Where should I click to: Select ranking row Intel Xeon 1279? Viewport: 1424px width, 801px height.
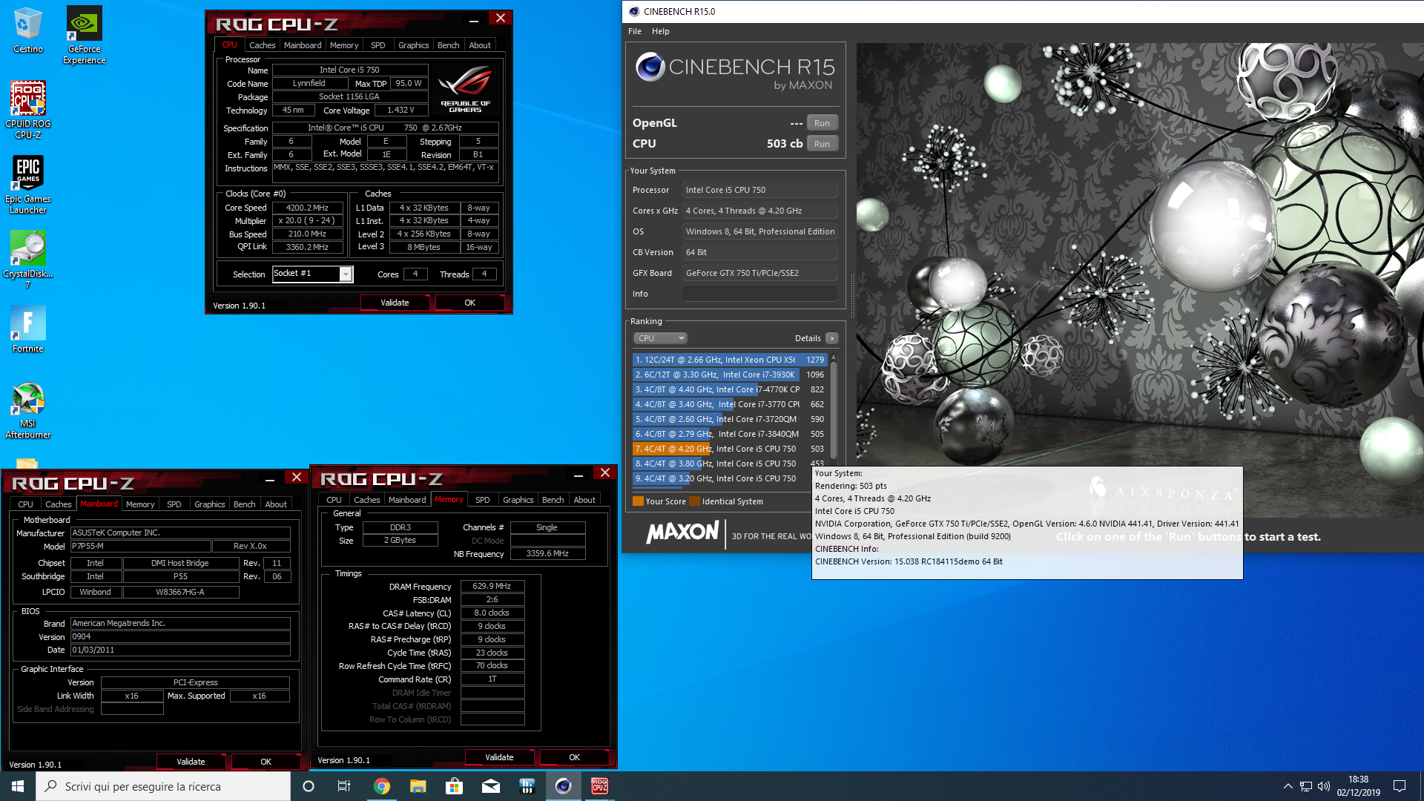(x=730, y=360)
